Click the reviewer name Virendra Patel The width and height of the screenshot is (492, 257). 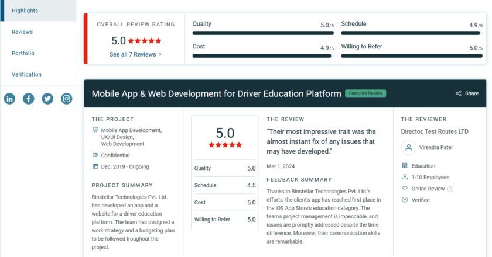pos(436,147)
